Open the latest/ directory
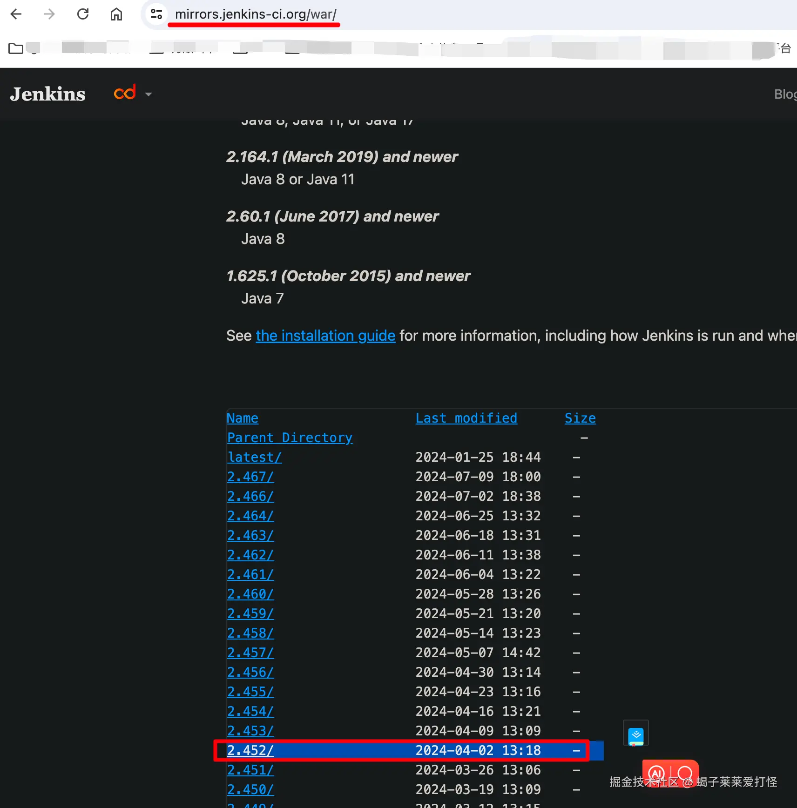 pos(254,457)
